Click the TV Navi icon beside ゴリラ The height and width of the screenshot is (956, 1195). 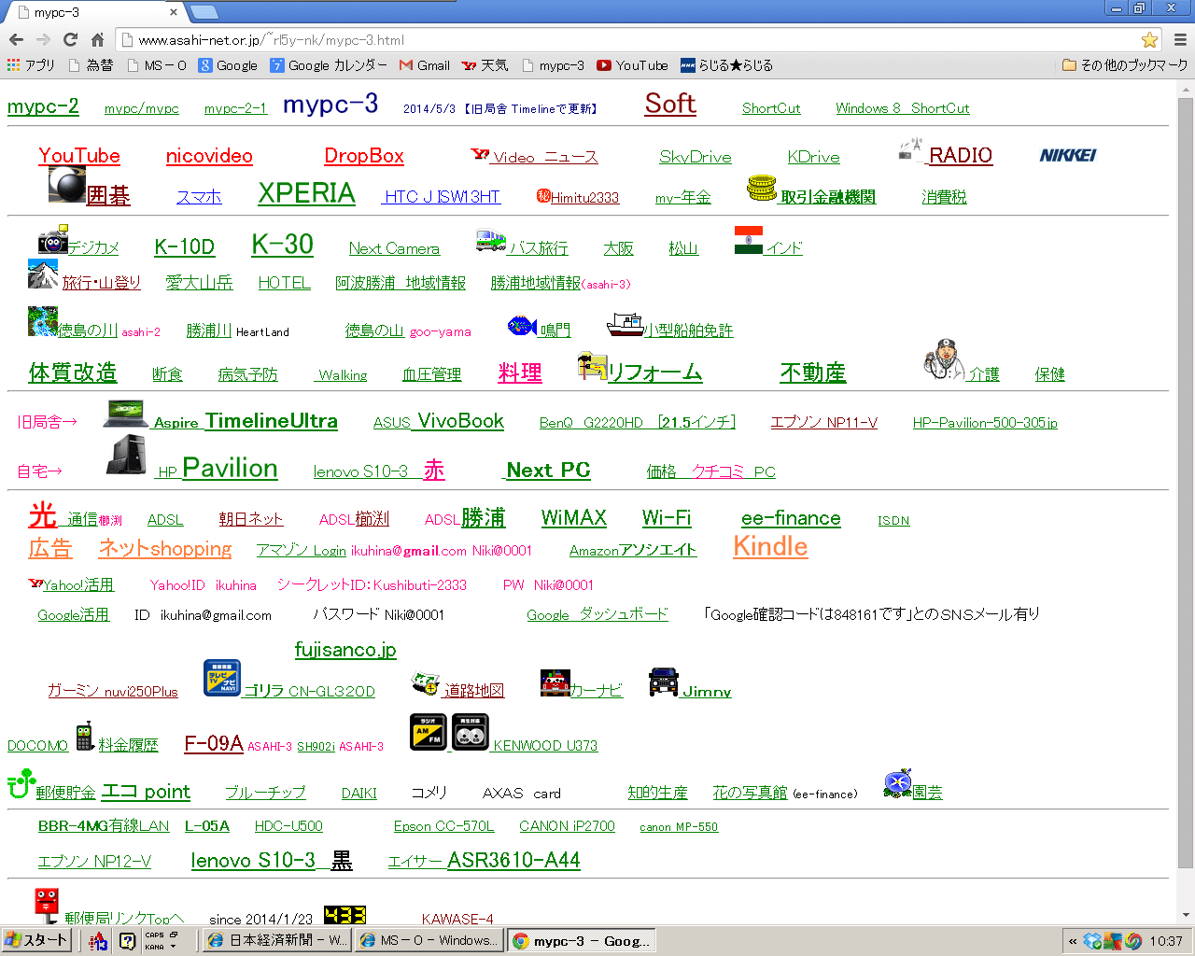222,678
